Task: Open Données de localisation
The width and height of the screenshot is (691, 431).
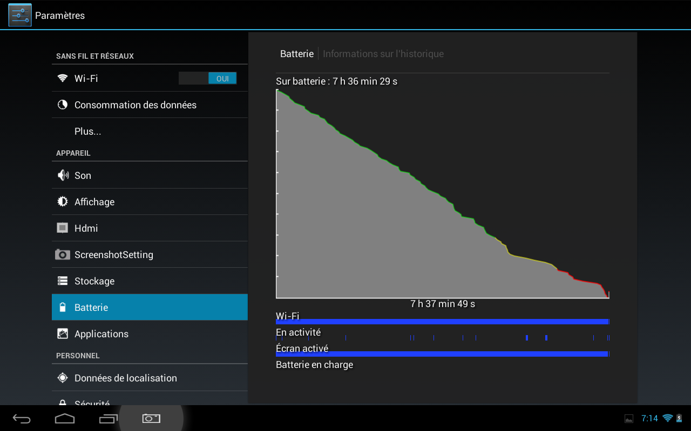Action: [150, 378]
